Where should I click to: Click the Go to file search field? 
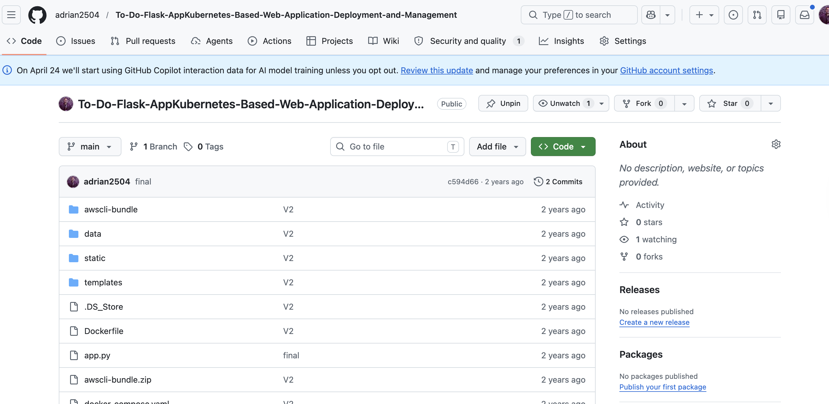(x=397, y=147)
